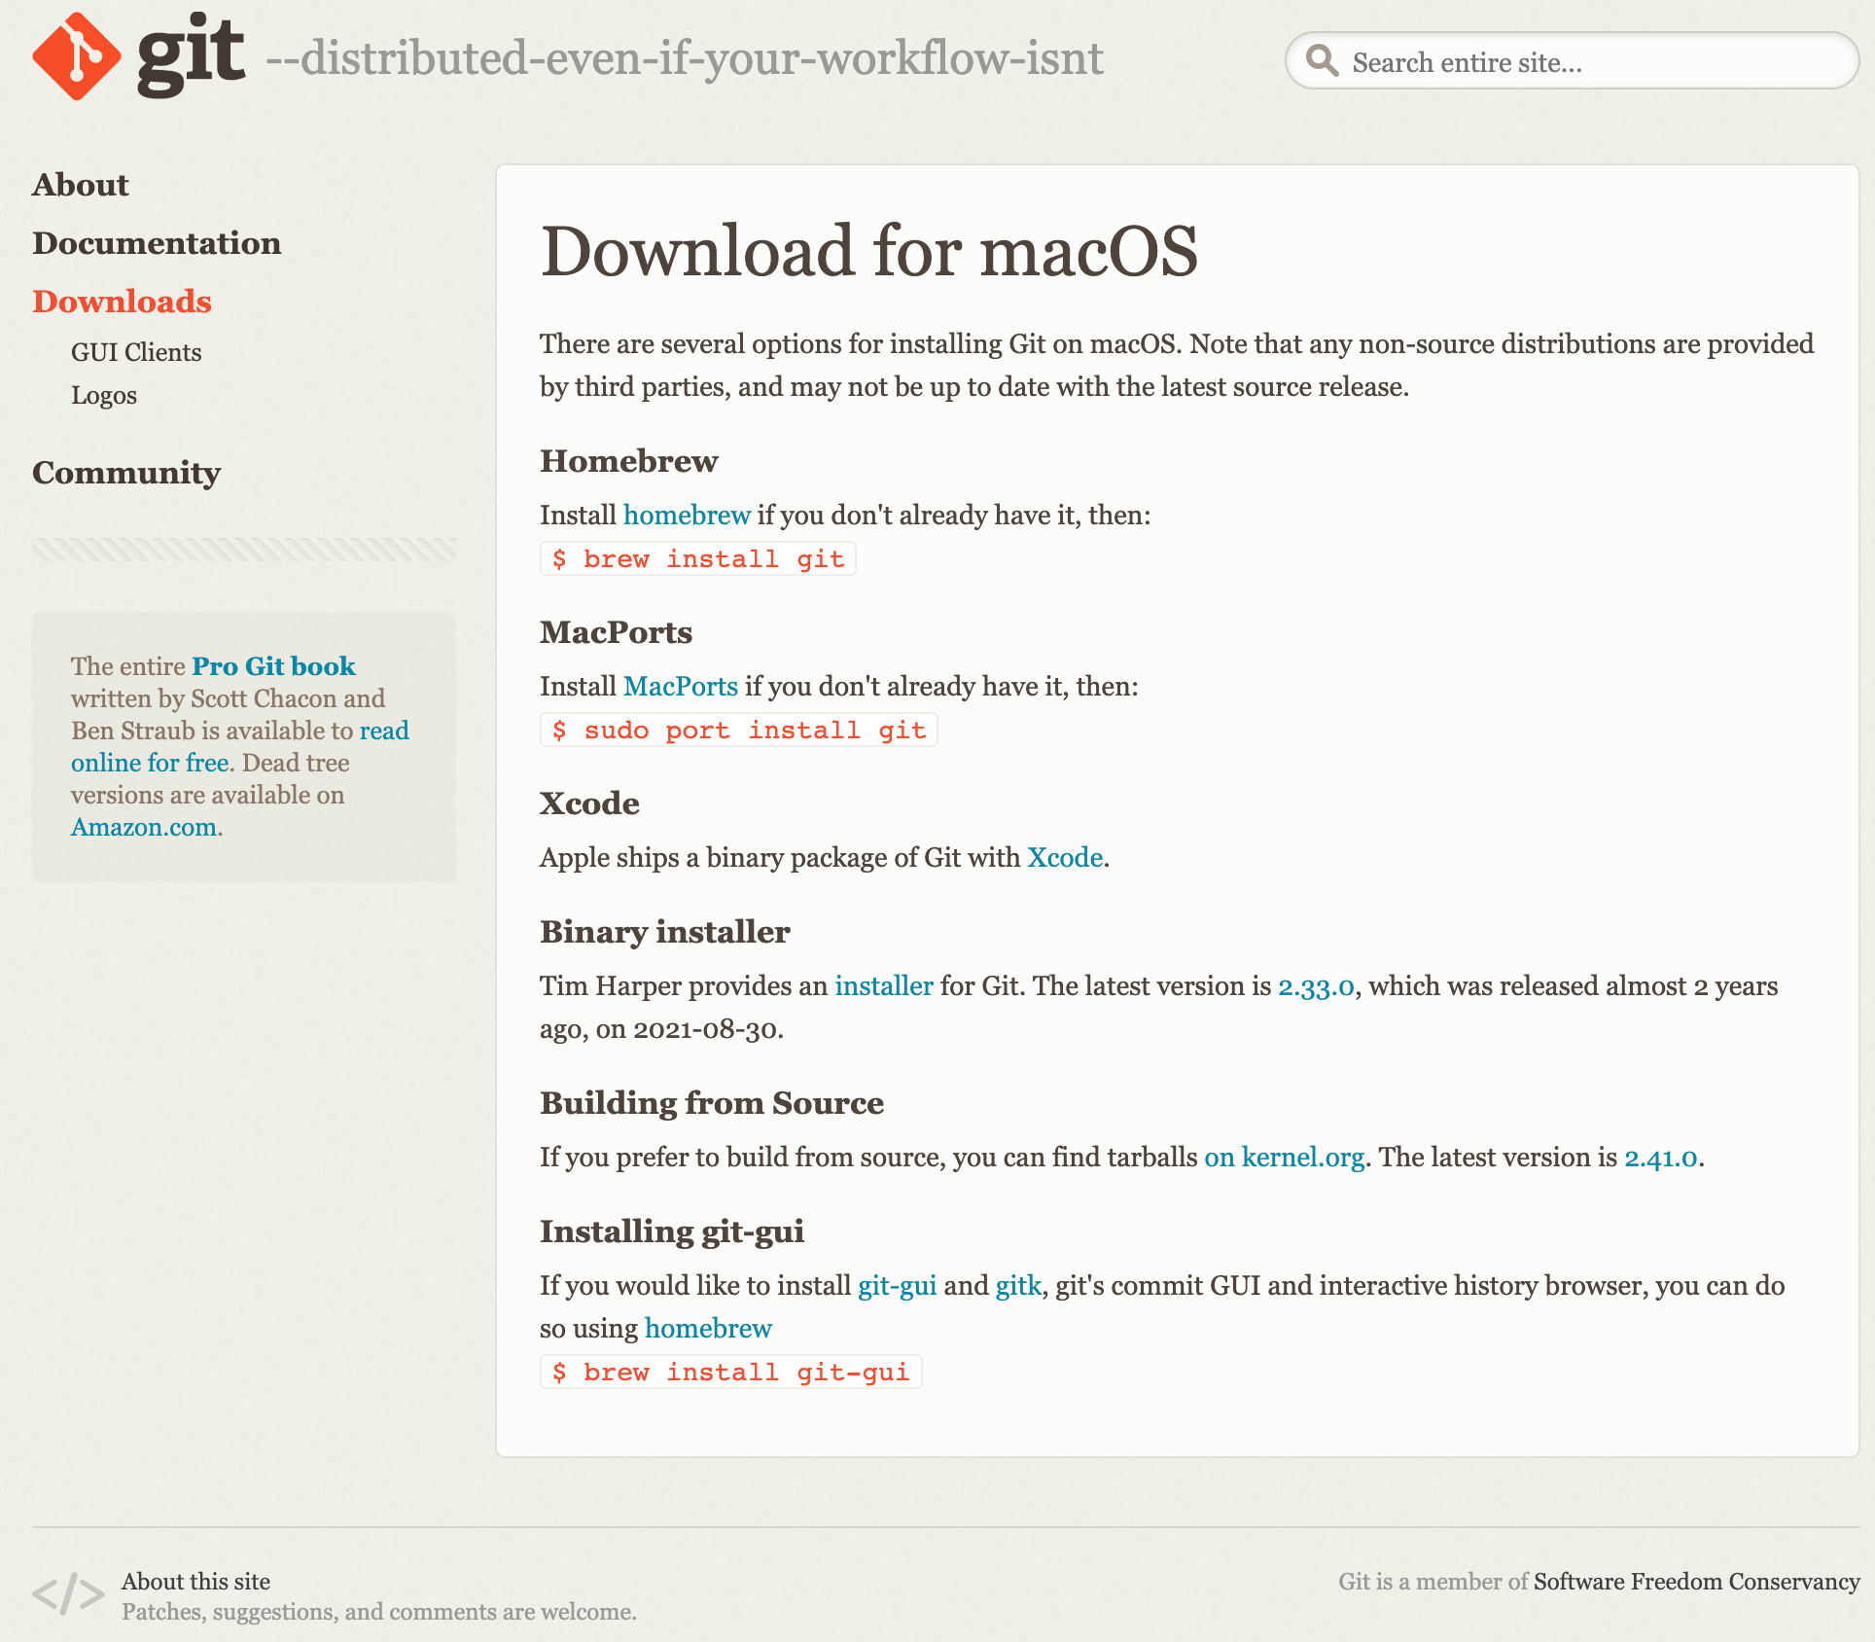Open the About page from sidebar
This screenshot has width=1875, height=1642.
[x=80, y=183]
